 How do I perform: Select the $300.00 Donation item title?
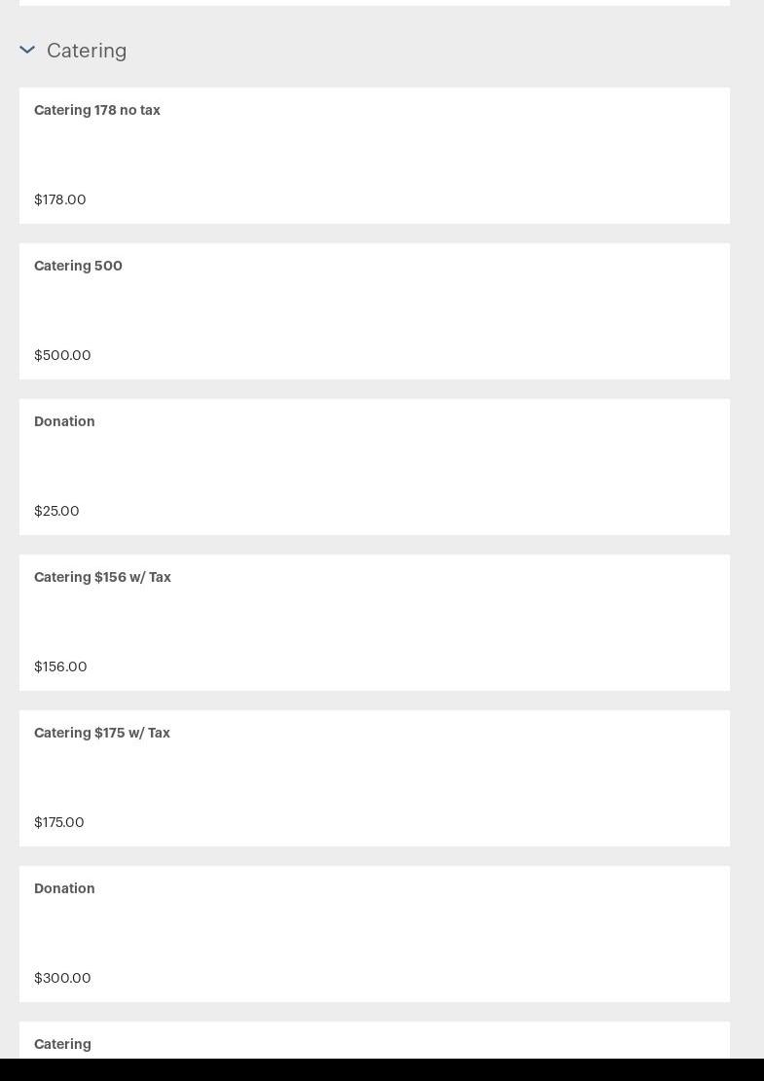pyautogui.click(x=64, y=889)
